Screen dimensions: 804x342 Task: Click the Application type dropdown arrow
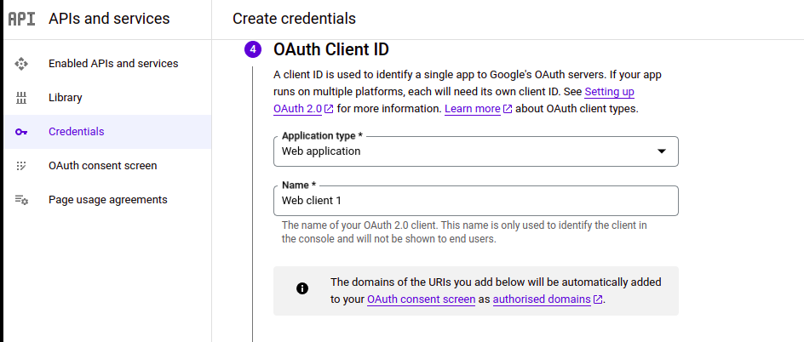662,151
